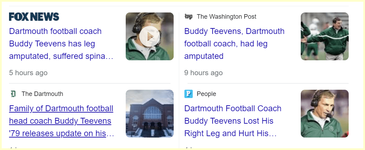The width and height of the screenshot is (365, 150).
Task: Click the Washington Post source icon
Action: tap(189, 17)
